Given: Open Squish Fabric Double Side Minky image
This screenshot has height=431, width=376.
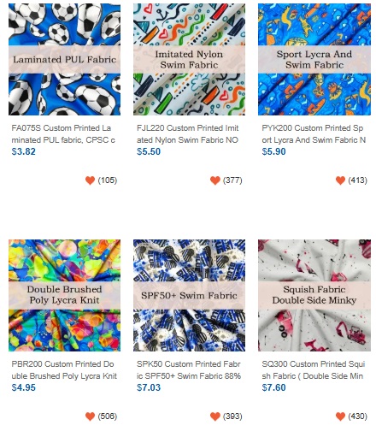Looking at the screenshot, I should [314, 295].
